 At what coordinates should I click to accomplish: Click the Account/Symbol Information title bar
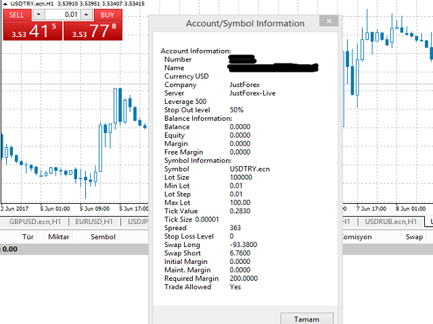pyautogui.click(x=245, y=24)
